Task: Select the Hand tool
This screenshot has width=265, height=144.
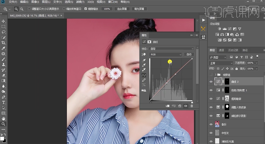Action: 3,119
